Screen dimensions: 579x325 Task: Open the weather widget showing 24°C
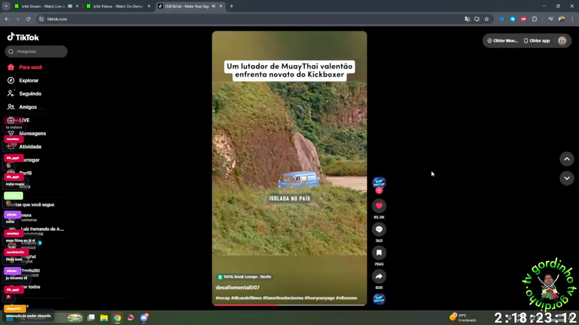pyautogui.click(x=463, y=318)
